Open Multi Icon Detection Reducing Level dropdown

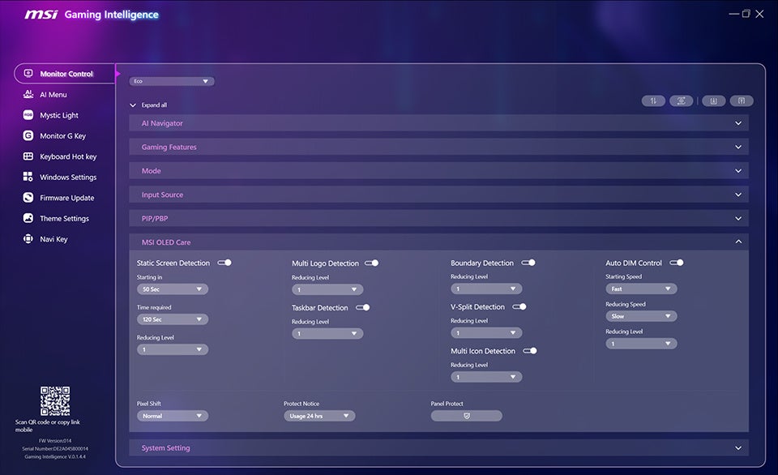[486, 377]
